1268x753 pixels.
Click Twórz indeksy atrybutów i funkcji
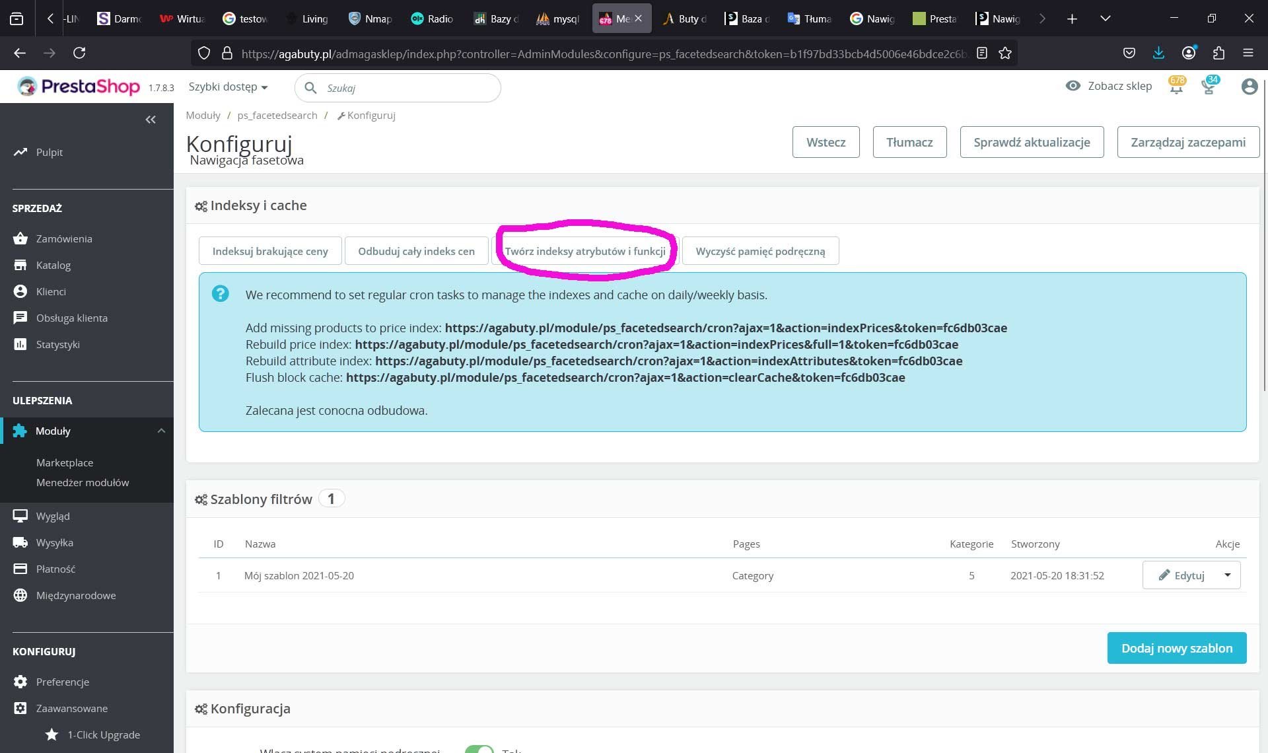coord(585,251)
